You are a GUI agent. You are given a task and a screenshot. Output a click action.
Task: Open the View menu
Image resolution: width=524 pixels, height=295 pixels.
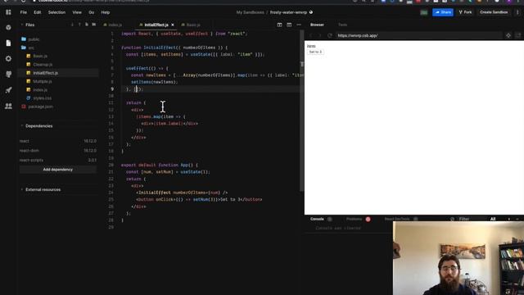[x=77, y=12]
